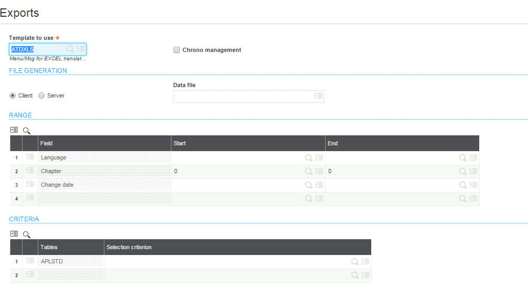The width and height of the screenshot is (528, 288).
Task: Click lookup icon for APLSTD selection criterion
Action: coord(355,261)
